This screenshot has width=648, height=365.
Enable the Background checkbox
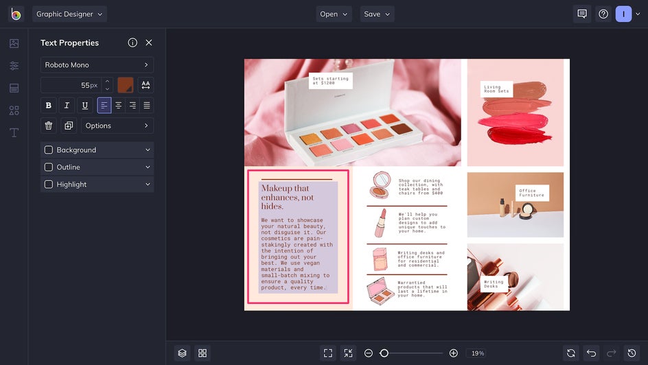tap(49, 150)
